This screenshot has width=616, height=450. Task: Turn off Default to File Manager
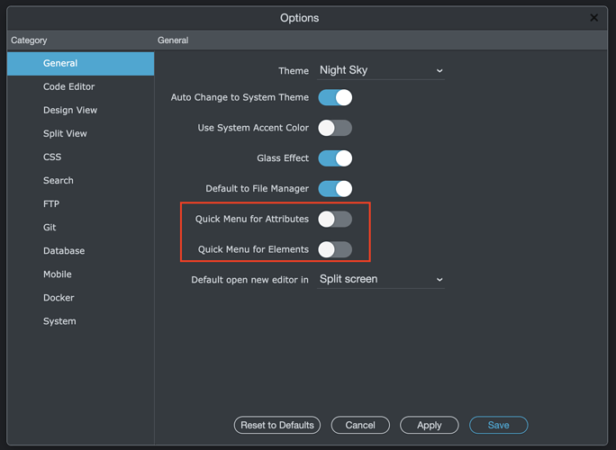coord(335,189)
